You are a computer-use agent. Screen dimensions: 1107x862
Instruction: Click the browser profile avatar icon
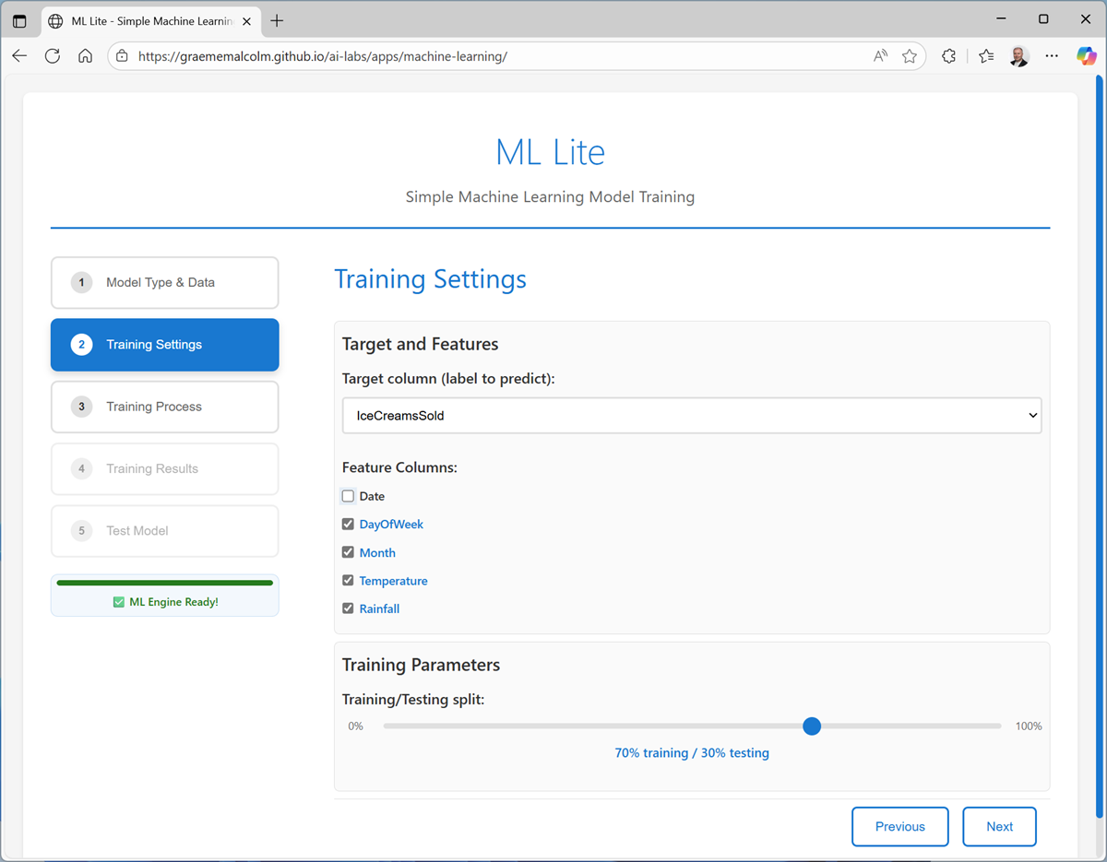click(1018, 55)
